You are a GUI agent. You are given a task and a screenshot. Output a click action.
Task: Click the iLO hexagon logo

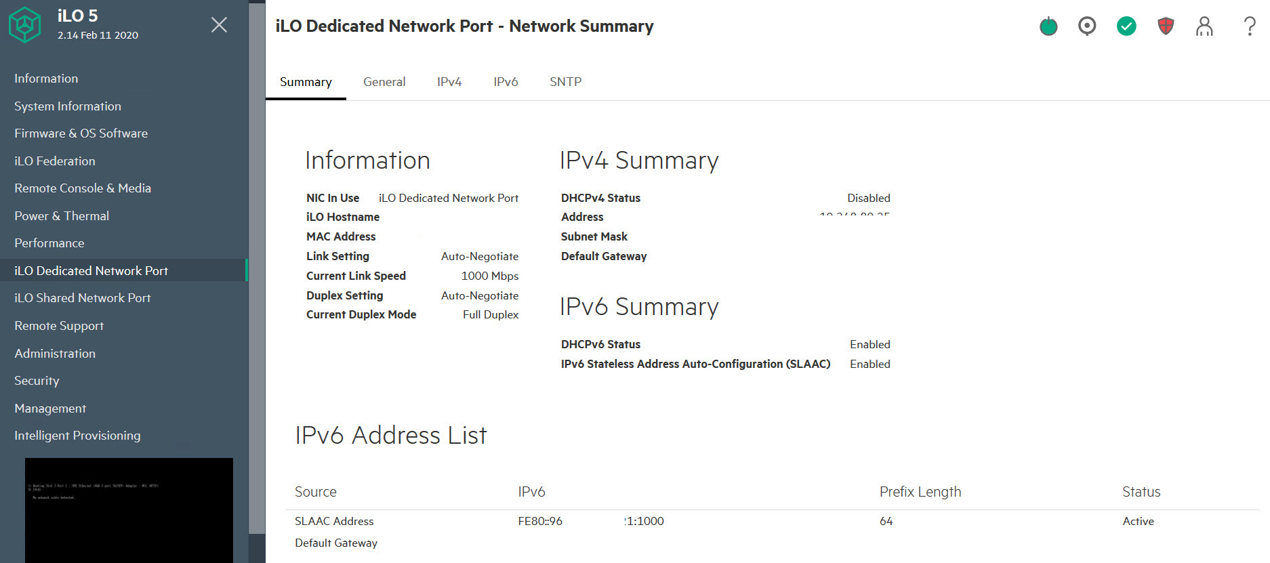pos(25,25)
